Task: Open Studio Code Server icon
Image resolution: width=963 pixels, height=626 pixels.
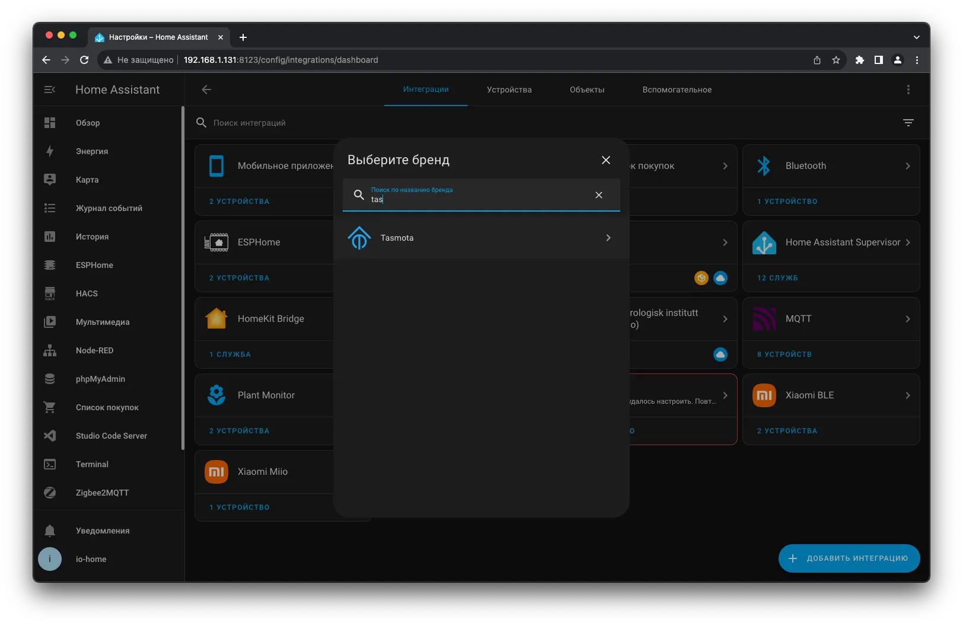Action: coord(50,436)
